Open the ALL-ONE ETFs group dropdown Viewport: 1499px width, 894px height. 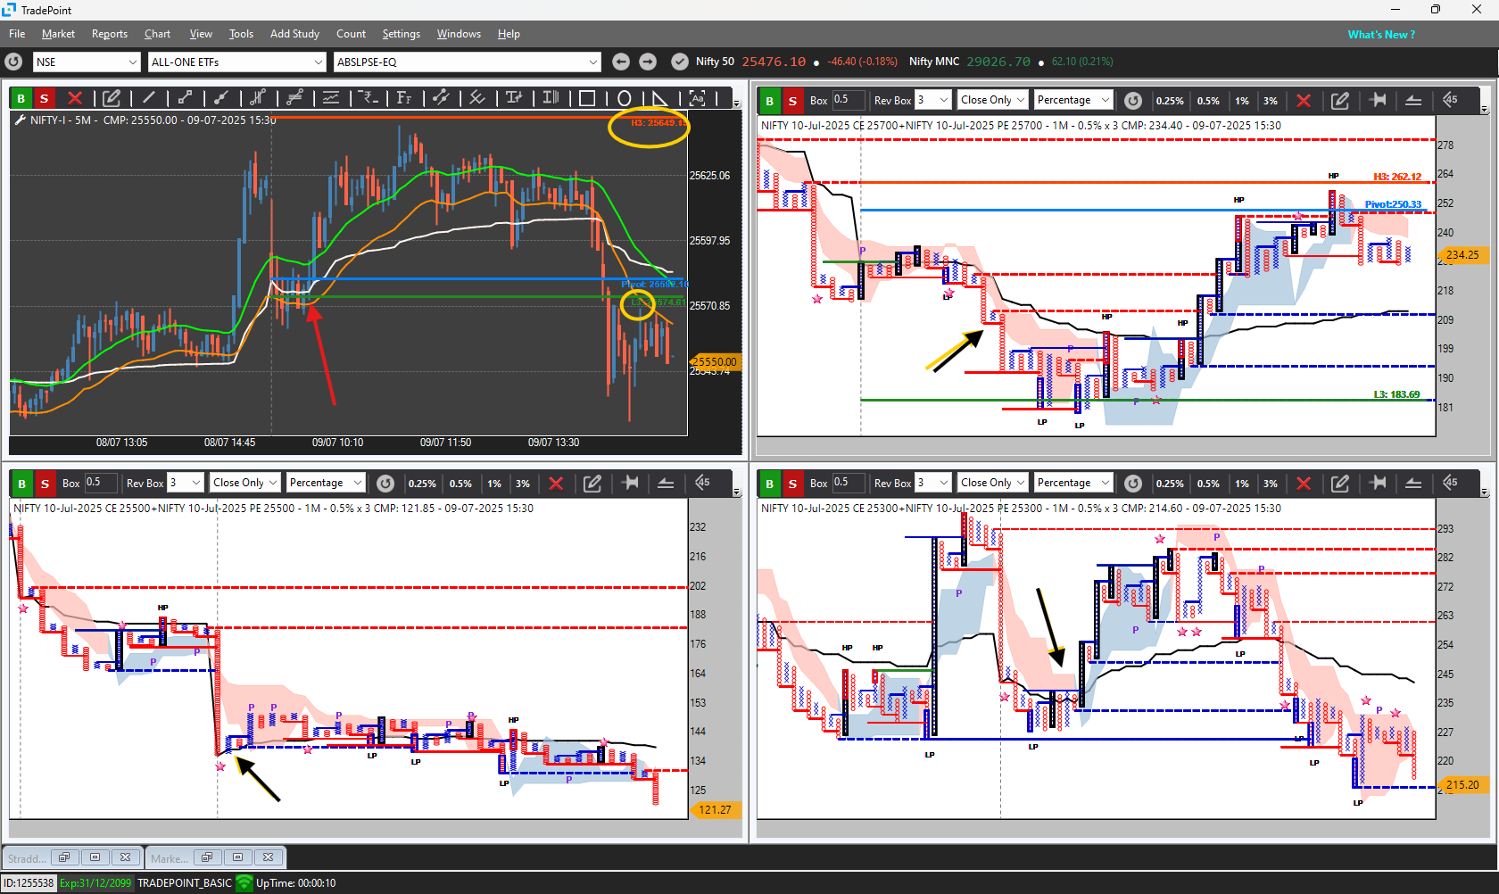236,62
